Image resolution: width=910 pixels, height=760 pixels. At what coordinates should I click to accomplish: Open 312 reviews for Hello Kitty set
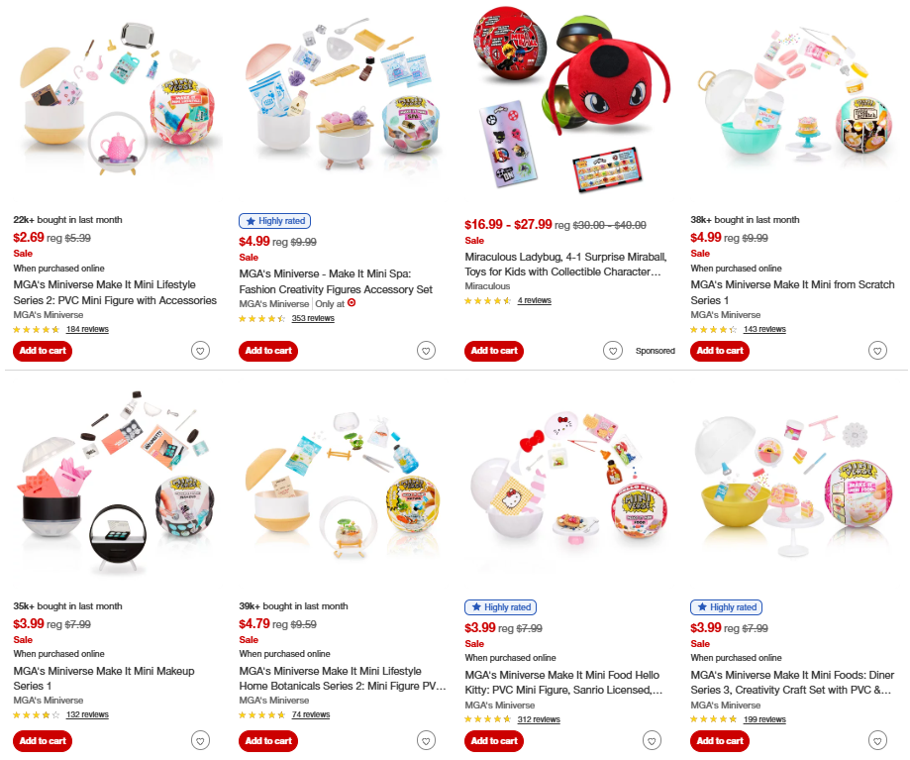(539, 719)
